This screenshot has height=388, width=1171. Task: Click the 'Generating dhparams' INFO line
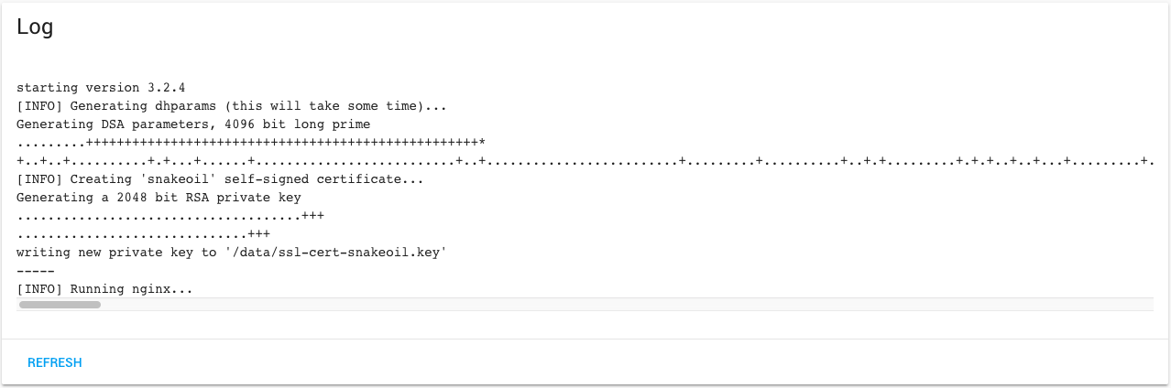[232, 106]
